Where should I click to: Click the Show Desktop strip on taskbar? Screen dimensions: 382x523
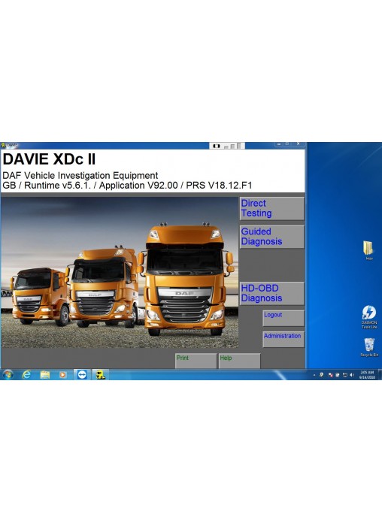pos(380,374)
